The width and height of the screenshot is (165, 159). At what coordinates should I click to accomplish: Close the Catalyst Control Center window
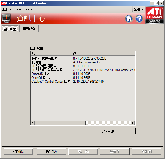161,3
